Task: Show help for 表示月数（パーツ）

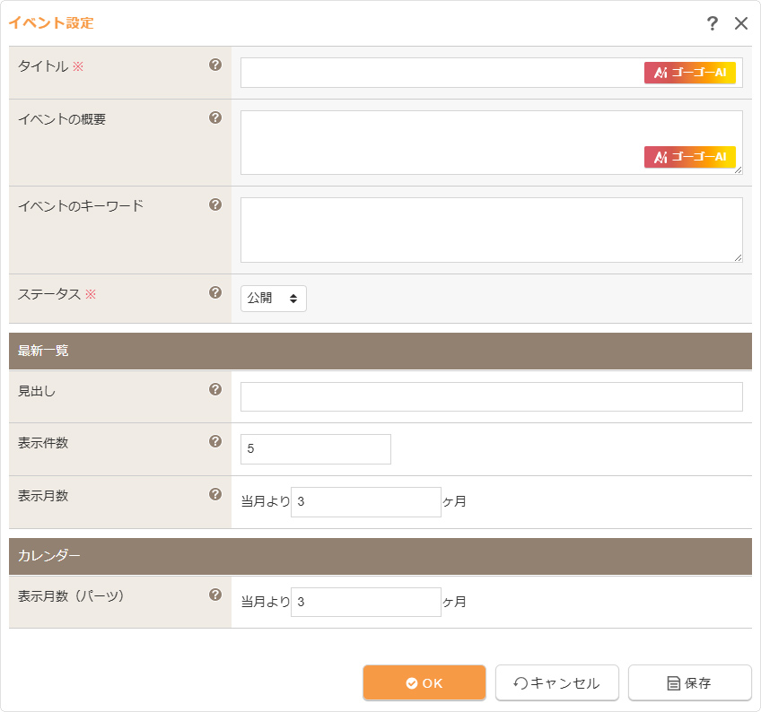Action: [x=215, y=595]
